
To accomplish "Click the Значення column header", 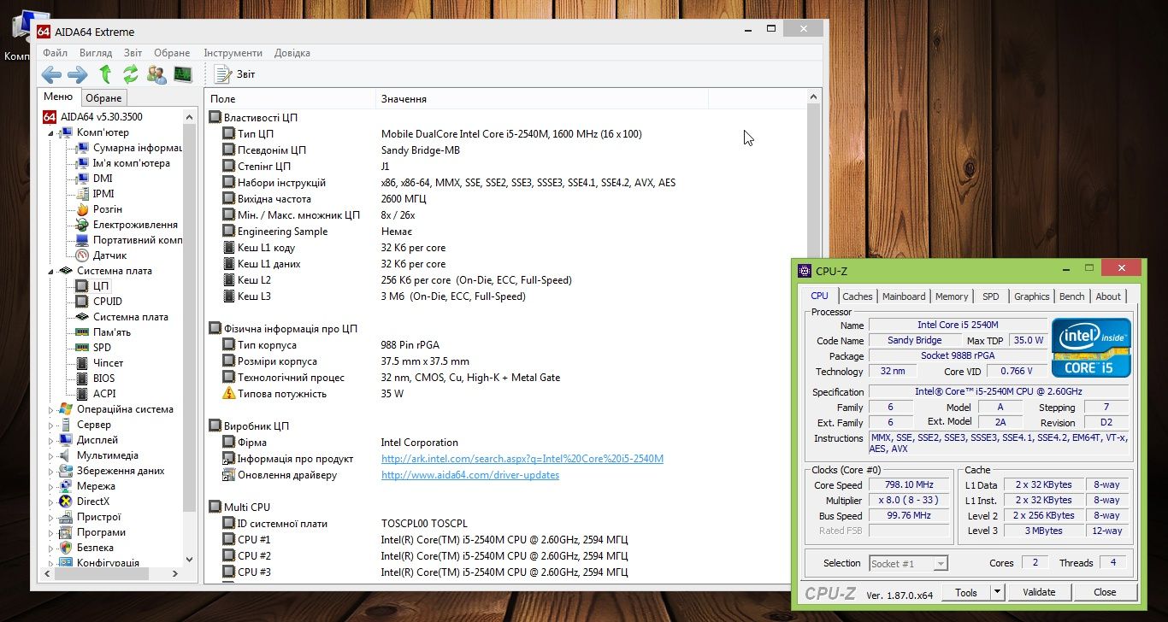I will coord(542,99).
